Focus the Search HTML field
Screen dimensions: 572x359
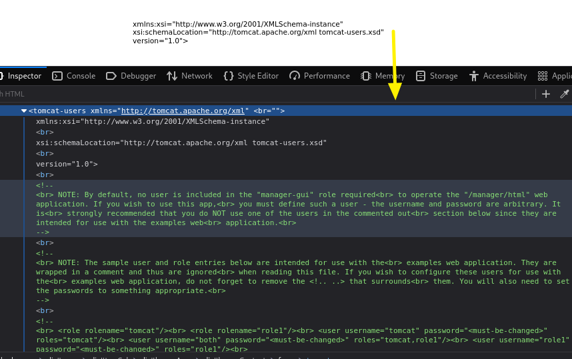coord(266,94)
